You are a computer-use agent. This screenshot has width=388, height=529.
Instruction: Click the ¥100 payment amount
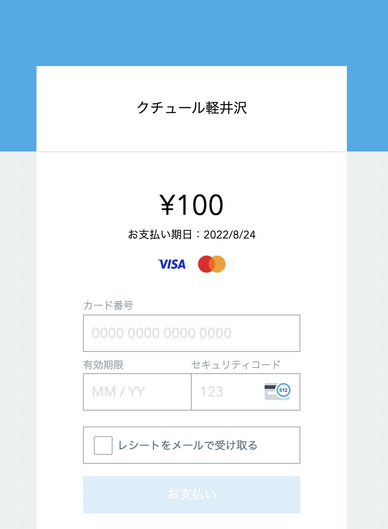pos(192,205)
